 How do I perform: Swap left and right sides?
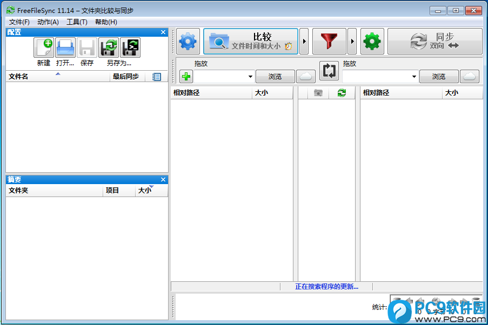[x=329, y=71]
